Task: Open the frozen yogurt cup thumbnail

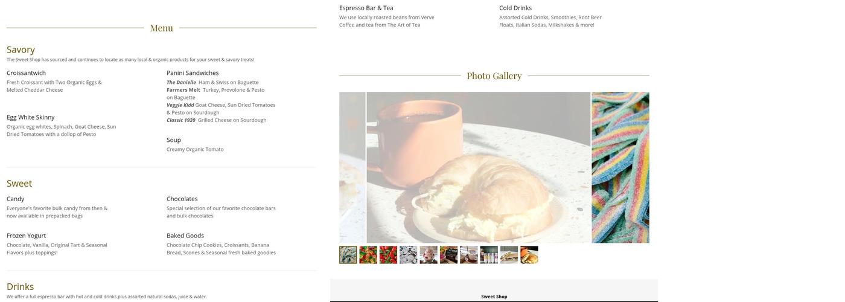Action: pos(429,255)
